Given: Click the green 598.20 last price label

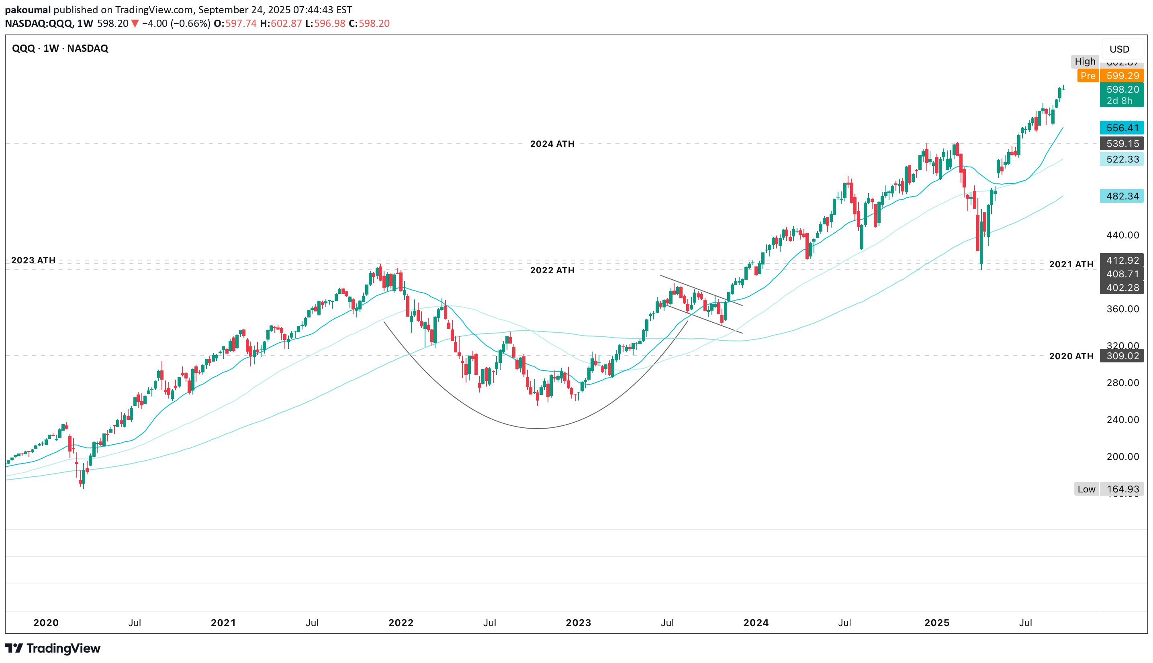Looking at the screenshot, I should [1122, 90].
